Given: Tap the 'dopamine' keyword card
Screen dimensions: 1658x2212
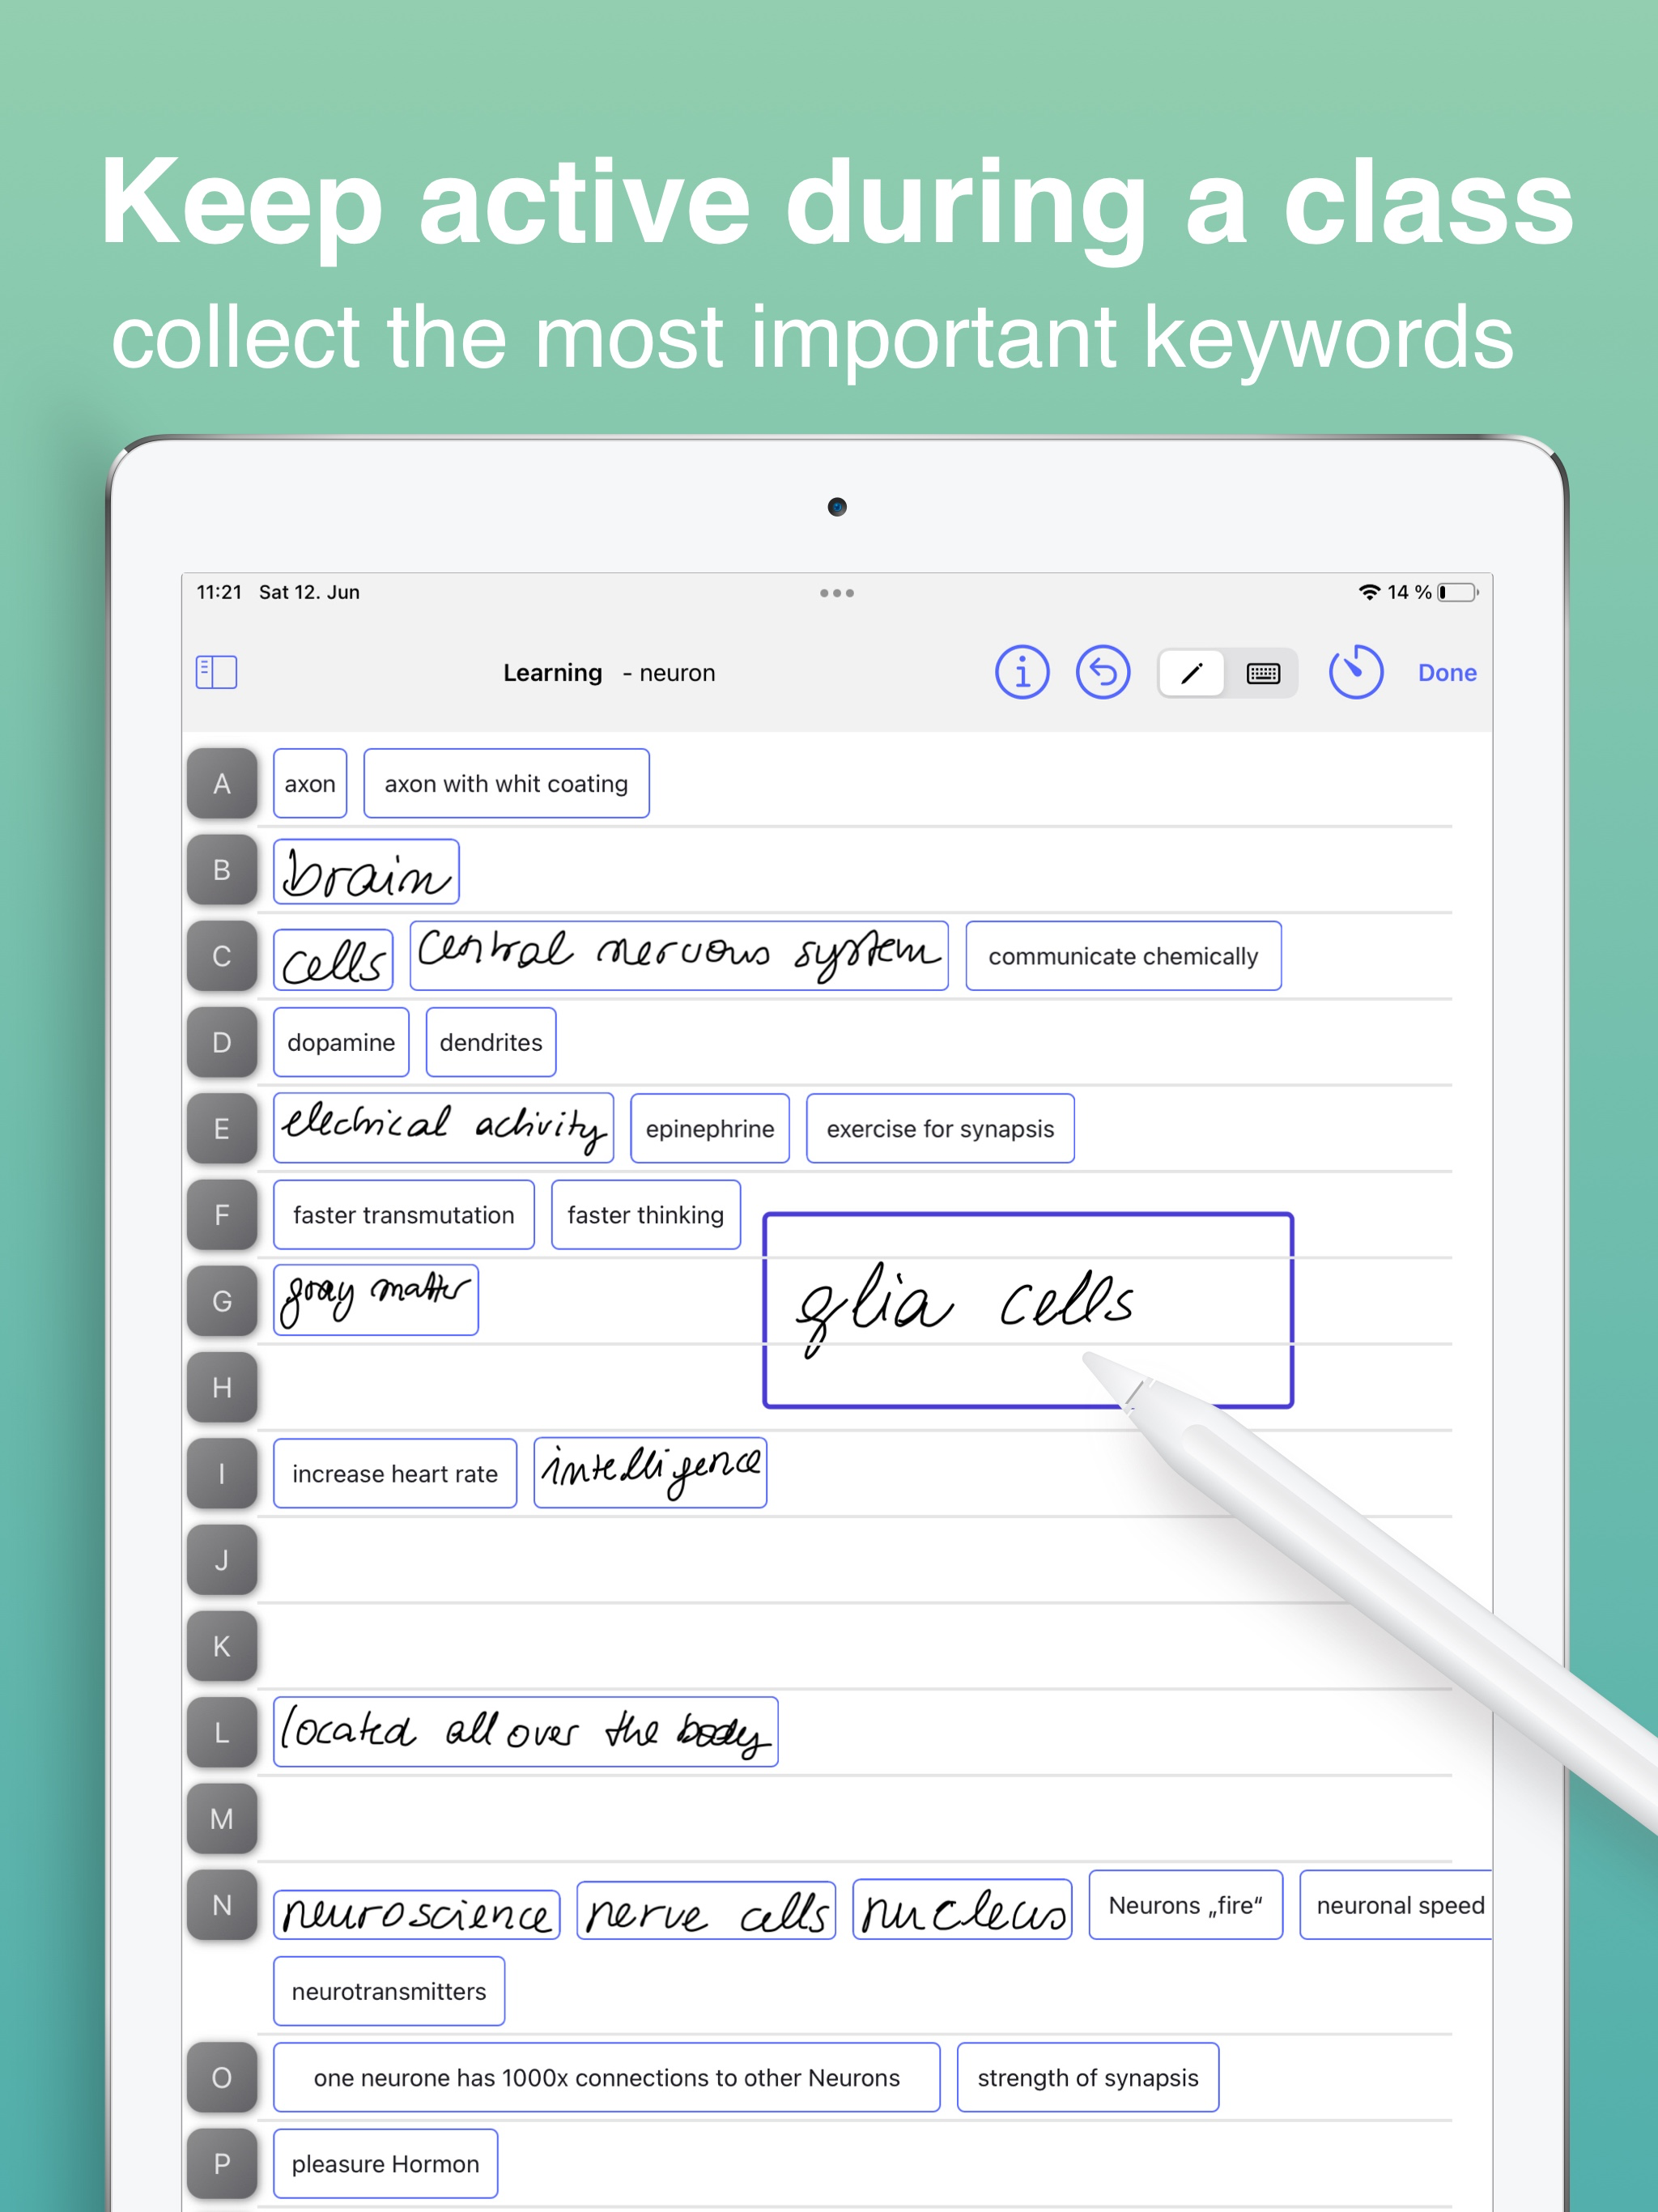Looking at the screenshot, I should pyautogui.click(x=341, y=1043).
